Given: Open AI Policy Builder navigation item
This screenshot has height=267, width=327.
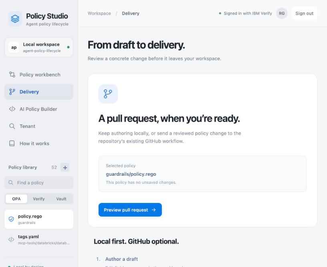Looking at the screenshot, I should coord(39,109).
